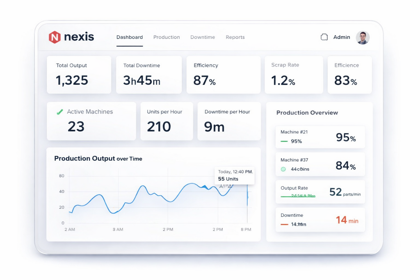This screenshot has width=420, height=280.
Task: Open the Admin profile avatar
Action: point(363,37)
